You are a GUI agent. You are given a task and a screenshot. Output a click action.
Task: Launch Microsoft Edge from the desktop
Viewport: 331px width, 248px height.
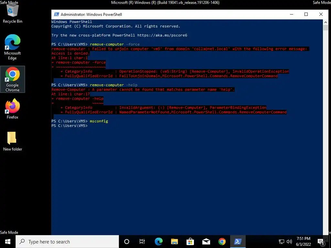tap(13, 47)
